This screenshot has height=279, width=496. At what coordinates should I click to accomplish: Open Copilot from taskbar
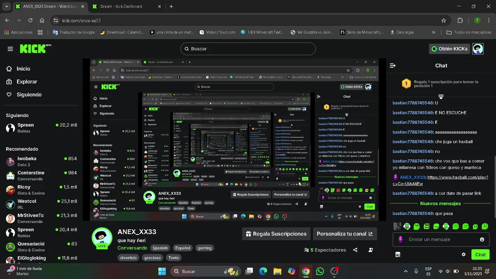click(x=291, y=271)
